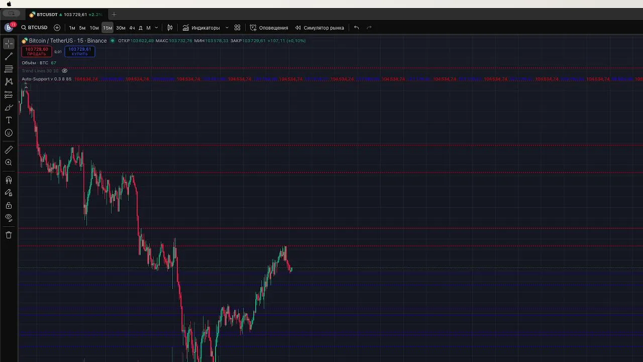
Task: Start Симулятор рынка replay mode
Action: (x=319, y=28)
